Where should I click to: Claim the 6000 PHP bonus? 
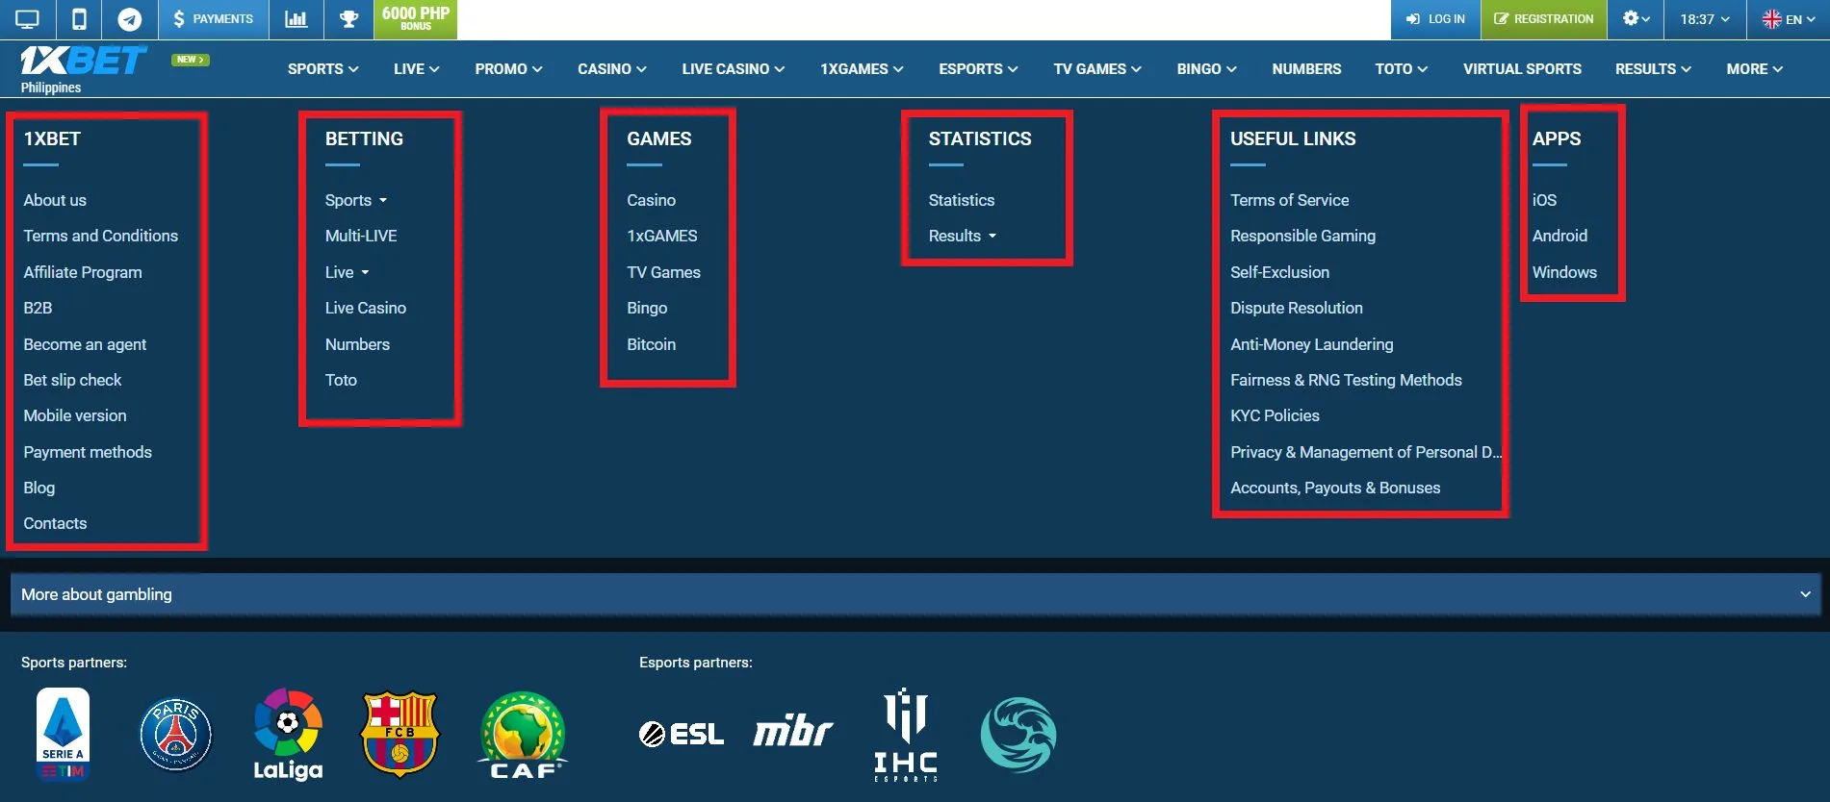[x=416, y=19]
